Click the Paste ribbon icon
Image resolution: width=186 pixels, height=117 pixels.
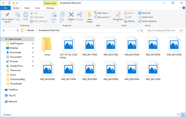point(26,15)
